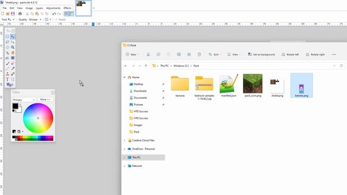The height and width of the screenshot is (195, 347).
Task: Open the Layers menu in paint.net
Action: point(40,8)
